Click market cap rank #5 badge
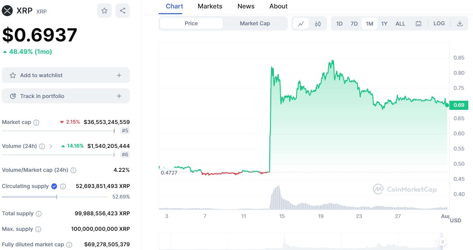The height and width of the screenshot is (250, 473). 125,131
